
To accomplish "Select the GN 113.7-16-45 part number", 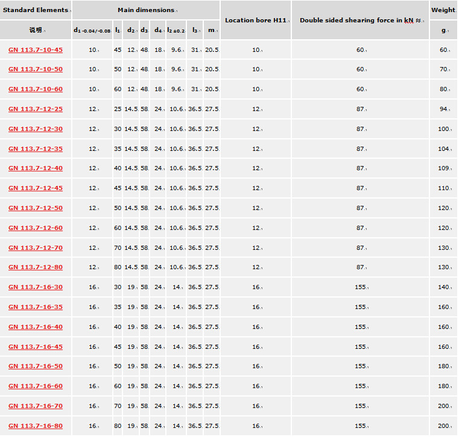I will [x=35, y=347].
